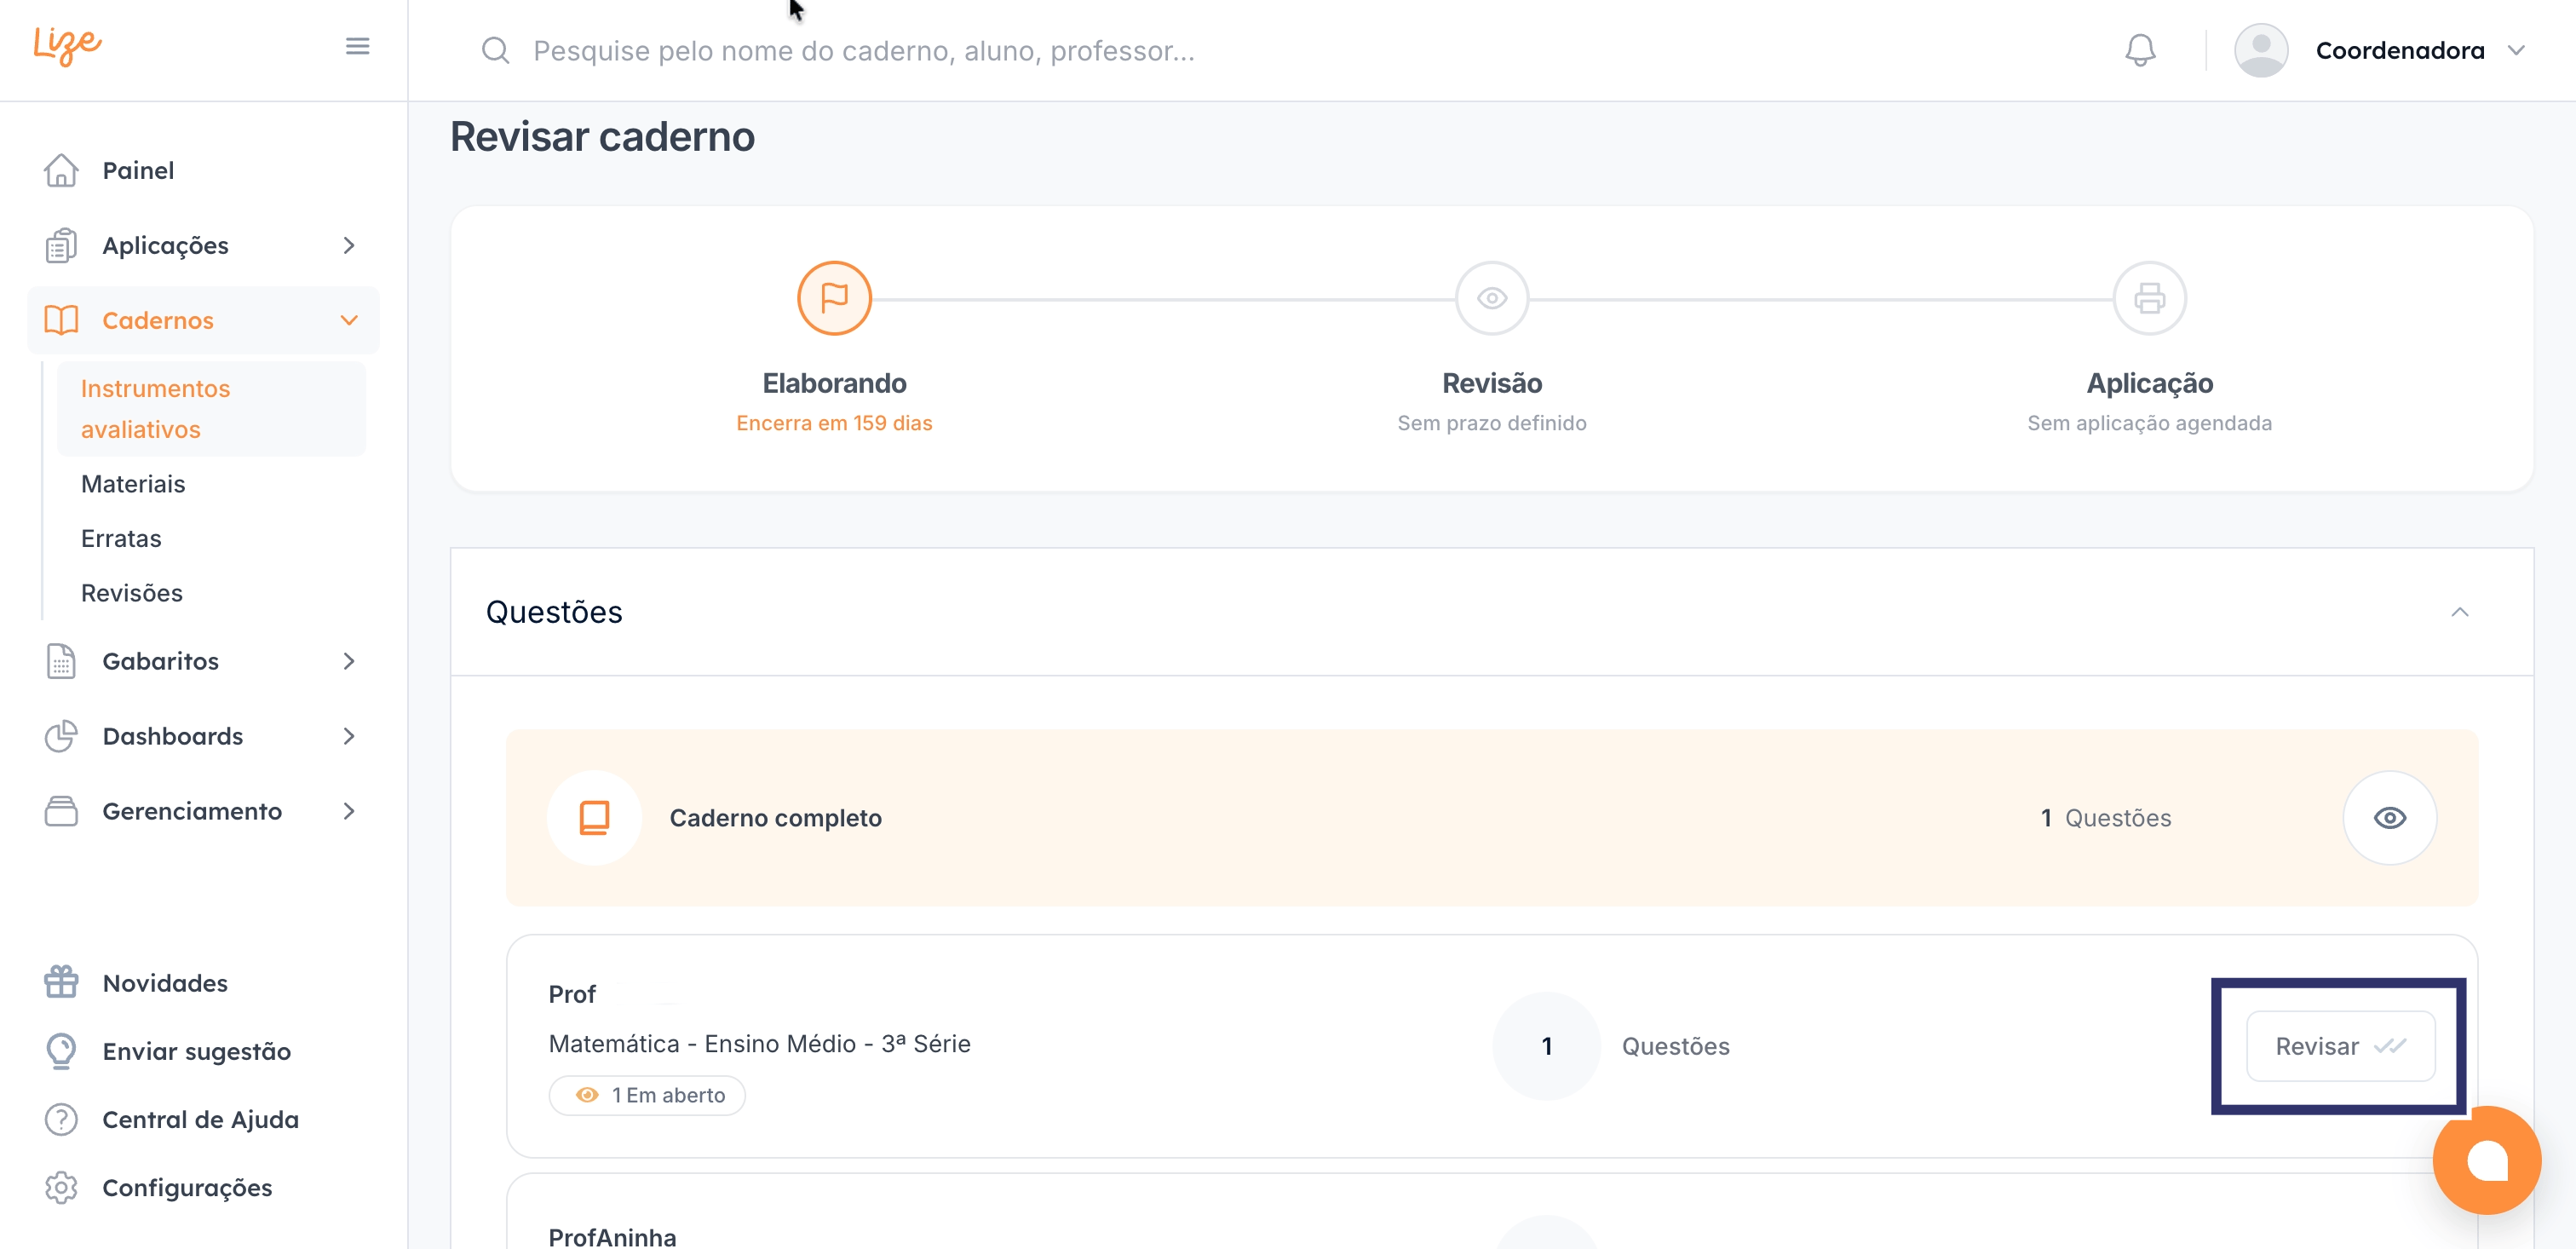Click 'Encerra em 159 dias' text
The image size is (2576, 1249).
tap(834, 423)
